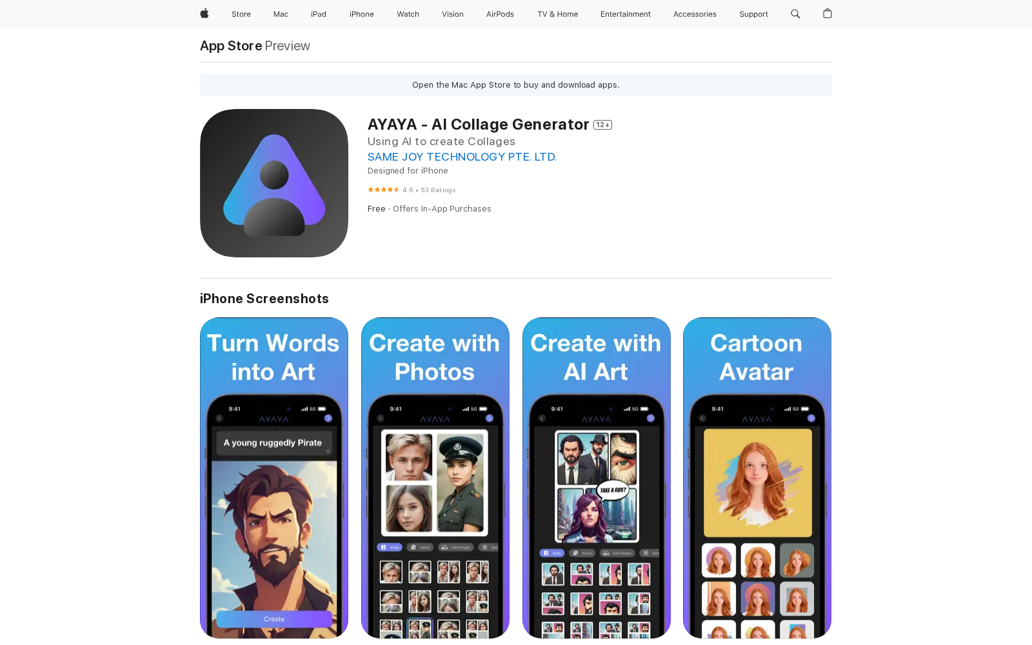View the 'Create with AI Art' screenshot

click(597, 478)
